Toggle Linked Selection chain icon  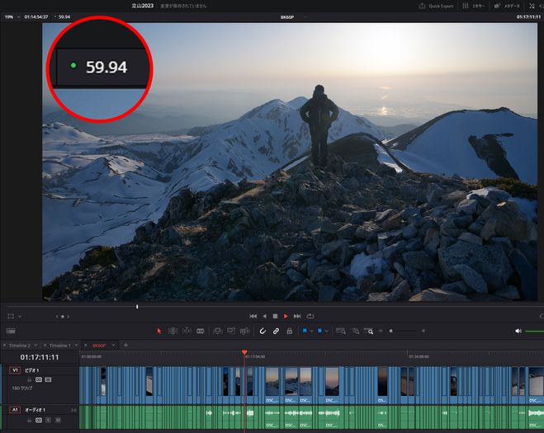(276, 331)
